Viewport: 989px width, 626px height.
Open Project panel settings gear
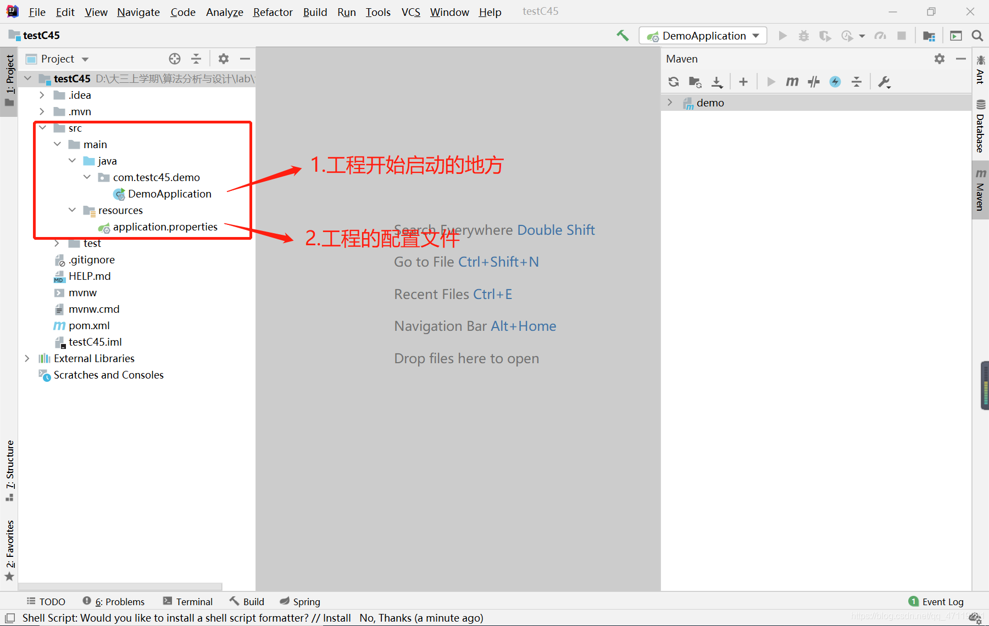pos(224,59)
